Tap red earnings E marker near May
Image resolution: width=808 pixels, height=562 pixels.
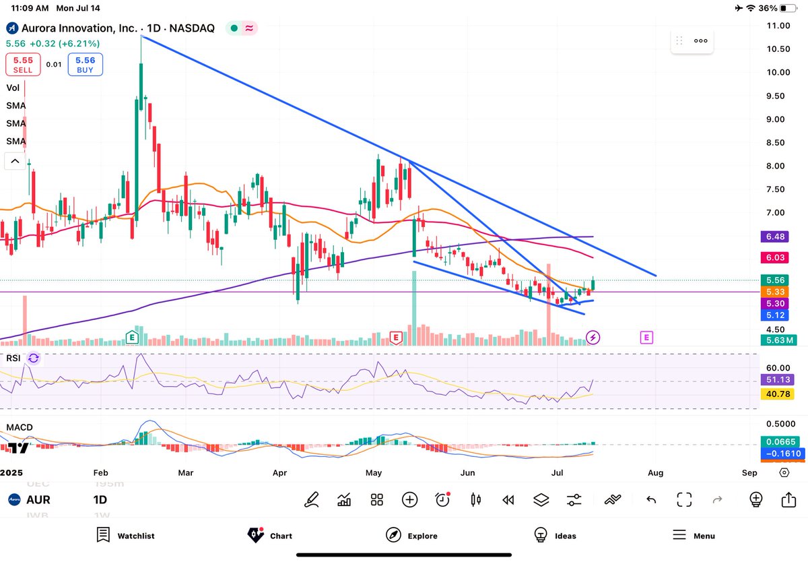(396, 336)
